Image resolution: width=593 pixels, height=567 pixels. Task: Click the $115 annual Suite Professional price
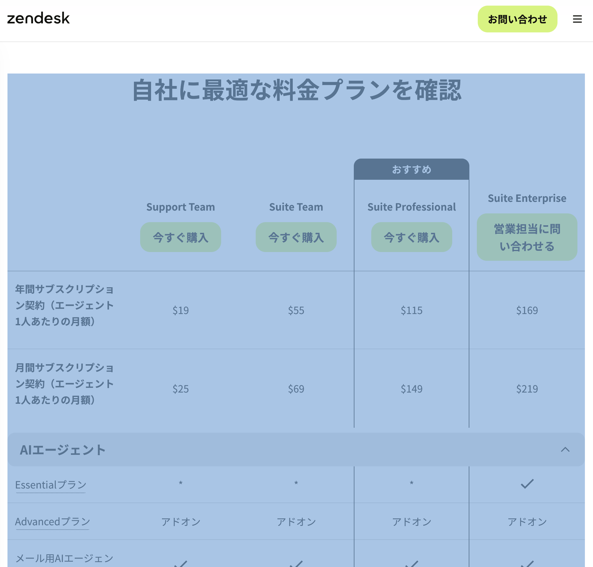pyautogui.click(x=411, y=310)
